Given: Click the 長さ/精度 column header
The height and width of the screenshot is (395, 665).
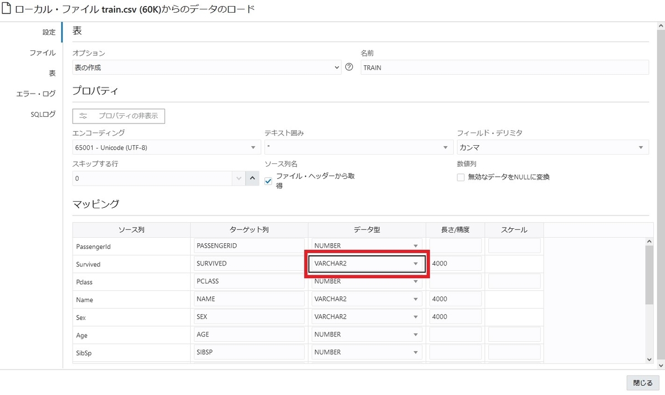Looking at the screenshot, I should coord(455,229).
